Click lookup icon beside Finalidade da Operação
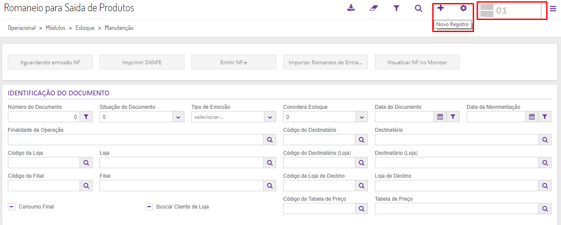 point(270,140)
